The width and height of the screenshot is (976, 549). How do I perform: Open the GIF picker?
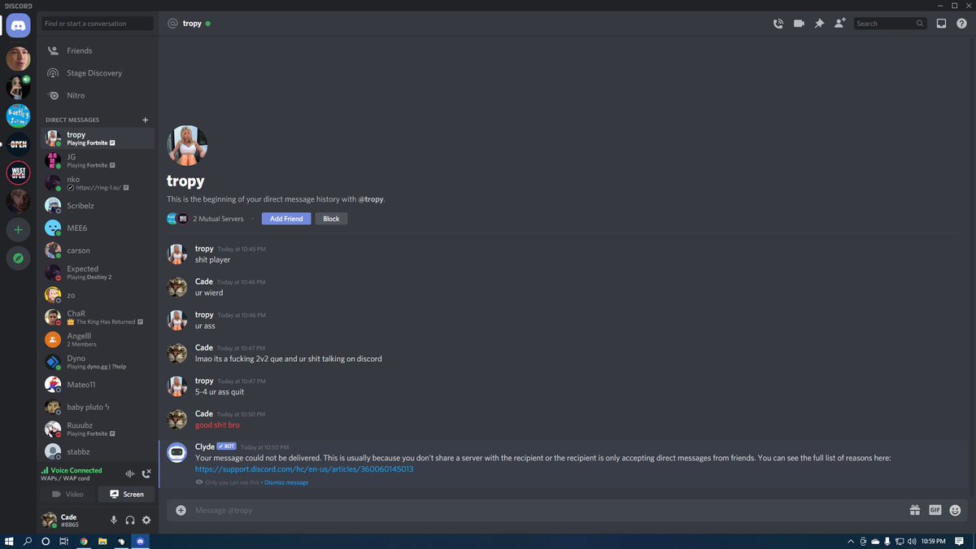935,510
